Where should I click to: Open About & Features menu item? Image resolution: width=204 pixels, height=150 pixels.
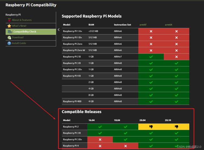(x=22, y=20)
